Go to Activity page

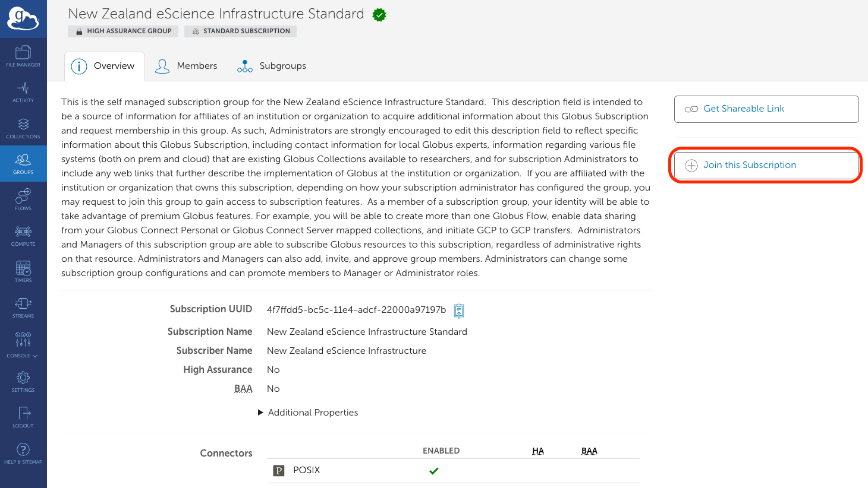23,92
